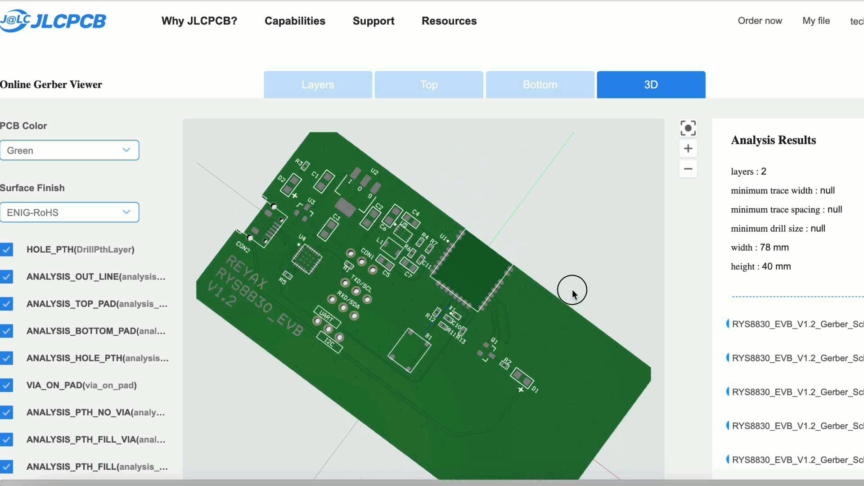
Task: Open the Resources menu
Action: click(449, 21)
